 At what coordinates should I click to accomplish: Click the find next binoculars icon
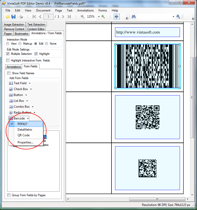coord(178,17)
